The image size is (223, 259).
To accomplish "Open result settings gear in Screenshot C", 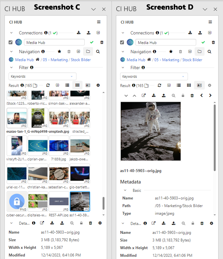I will pos(98,85).
